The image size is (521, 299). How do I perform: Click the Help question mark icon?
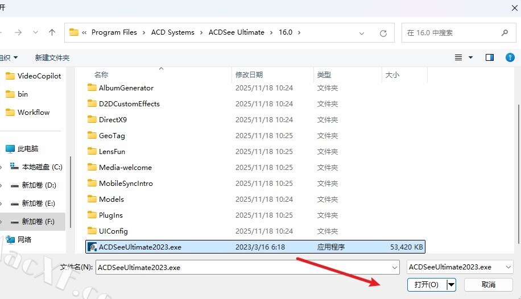pyautogui.click(x=510, y=57)
